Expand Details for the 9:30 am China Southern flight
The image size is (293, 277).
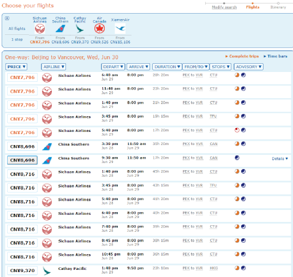coord(280,159)
